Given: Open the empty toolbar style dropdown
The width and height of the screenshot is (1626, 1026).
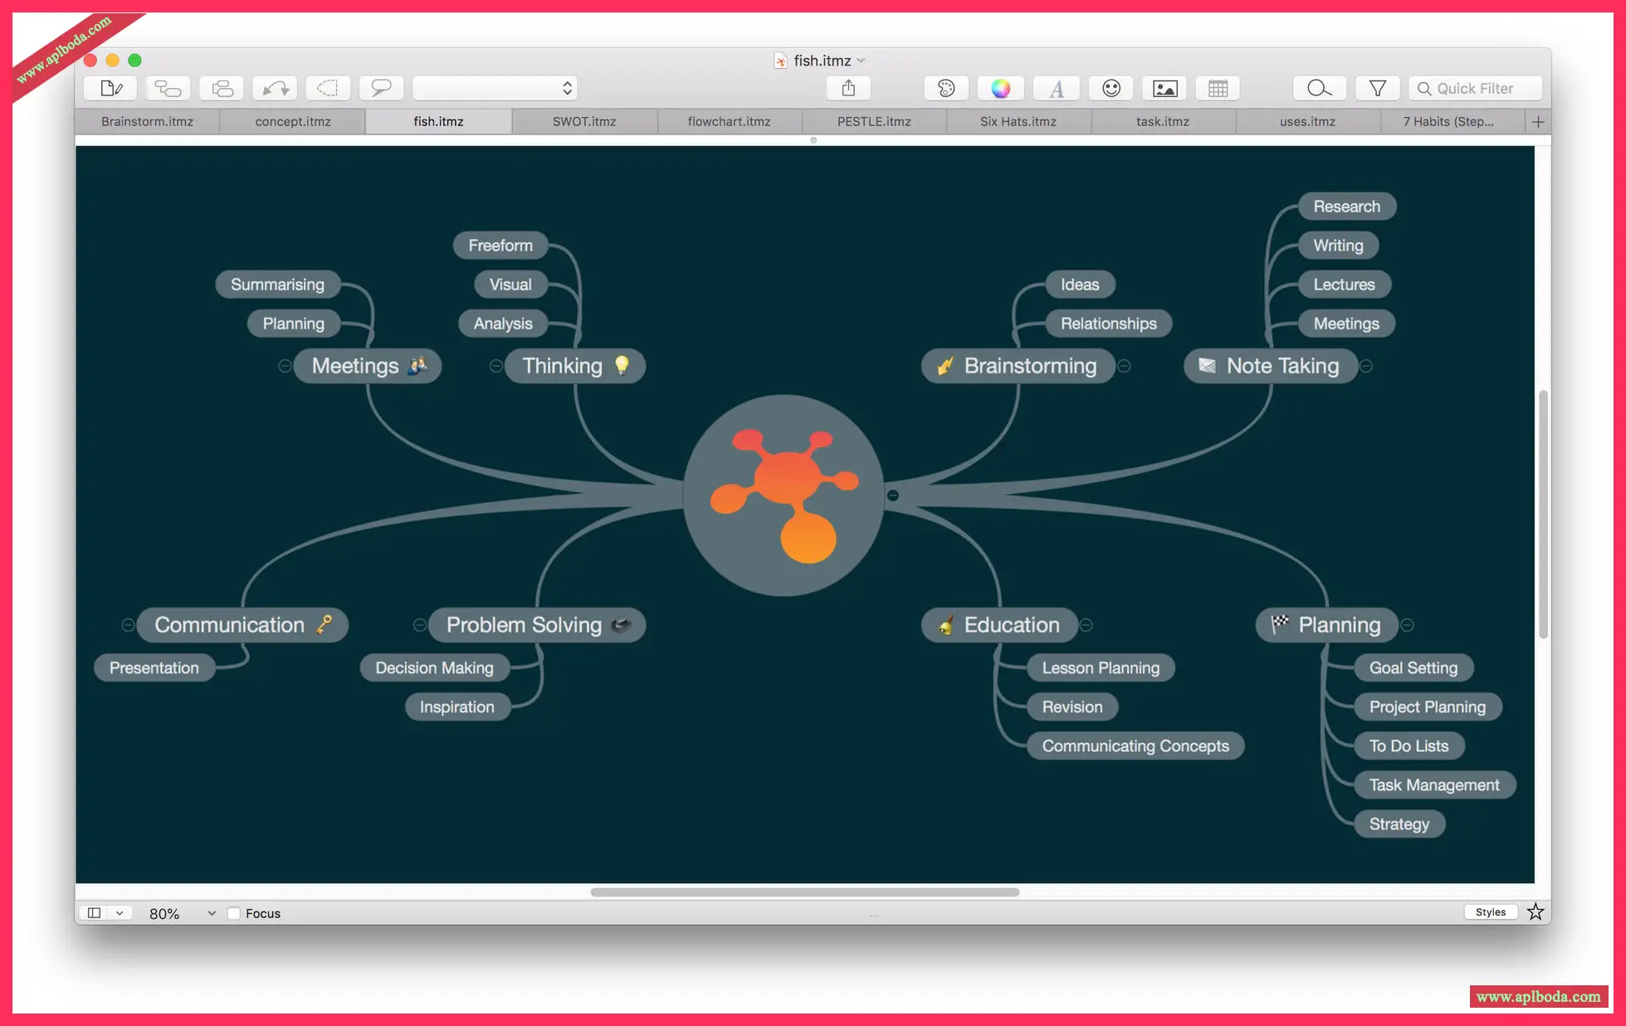Looking at the screenshot, I should [495, 88].
